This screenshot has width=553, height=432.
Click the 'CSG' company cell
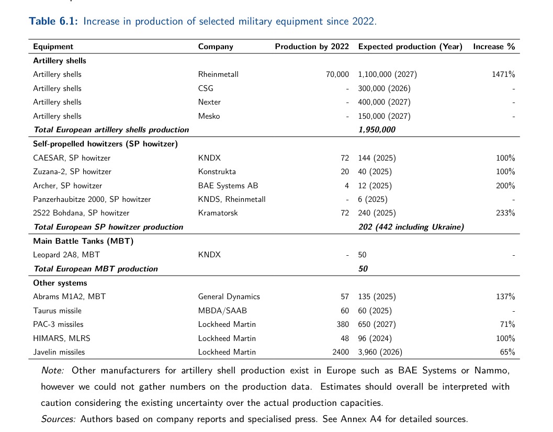[x=206, y=88]
